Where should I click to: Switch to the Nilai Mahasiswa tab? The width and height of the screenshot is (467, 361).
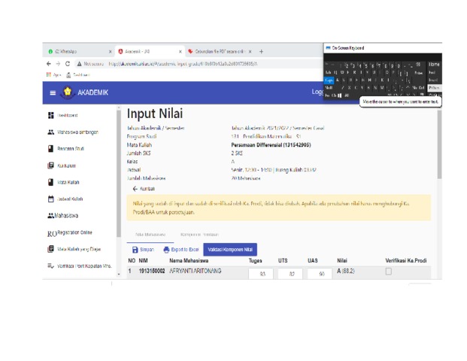(x=150, y=234)
